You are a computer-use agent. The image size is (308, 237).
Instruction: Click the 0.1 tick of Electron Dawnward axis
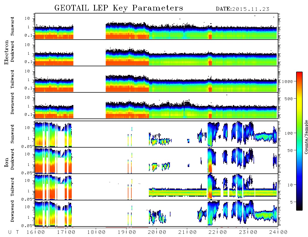pyautogui.click(x=28, y=114)
